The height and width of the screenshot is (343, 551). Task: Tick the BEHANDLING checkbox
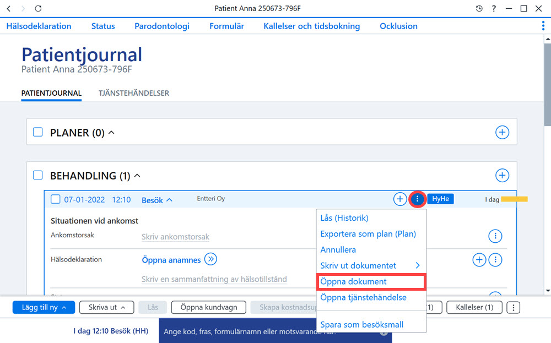click(37, 175)
